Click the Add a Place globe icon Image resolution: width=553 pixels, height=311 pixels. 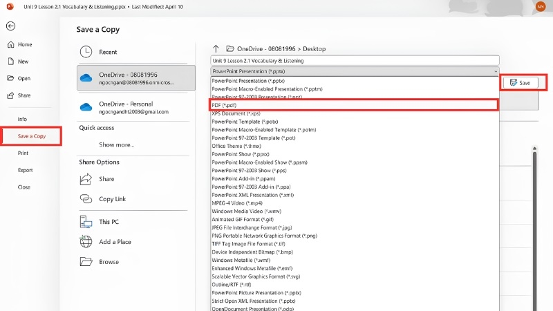tap(86, 241)
